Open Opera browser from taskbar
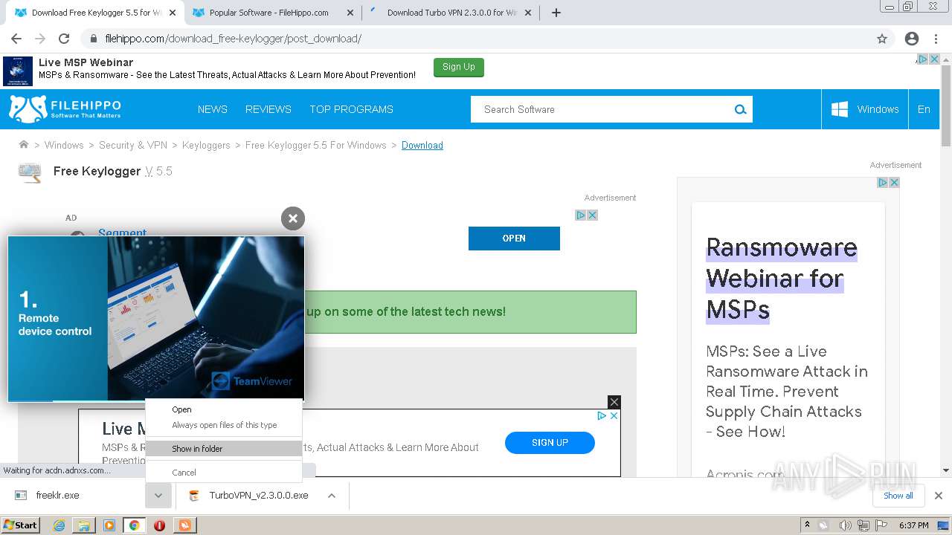This screenshot has height=535, width=952. (x=159, y=525)
